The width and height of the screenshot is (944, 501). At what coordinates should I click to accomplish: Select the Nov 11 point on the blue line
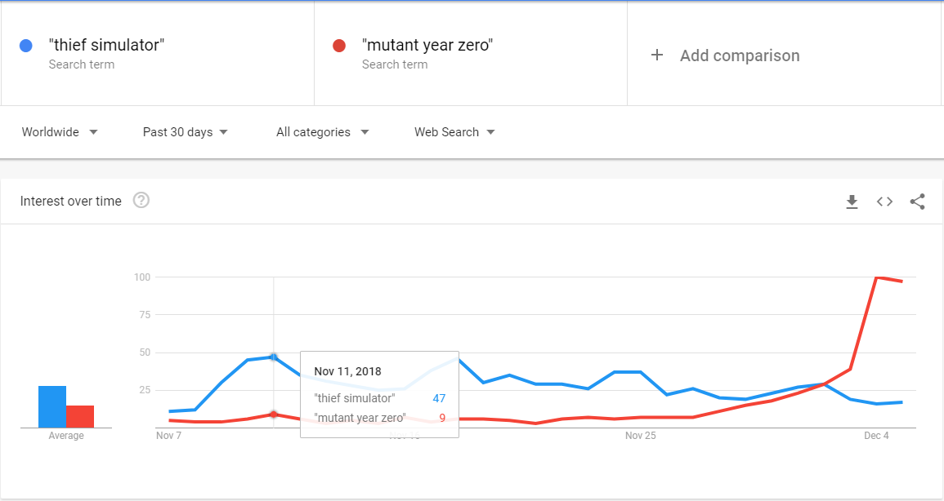point(274,357)
